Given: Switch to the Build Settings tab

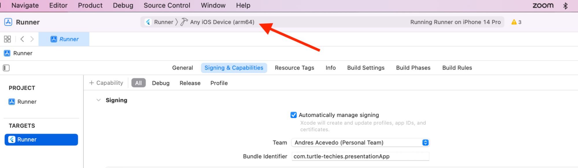Looking at the screenshot, I should point(366,68).
